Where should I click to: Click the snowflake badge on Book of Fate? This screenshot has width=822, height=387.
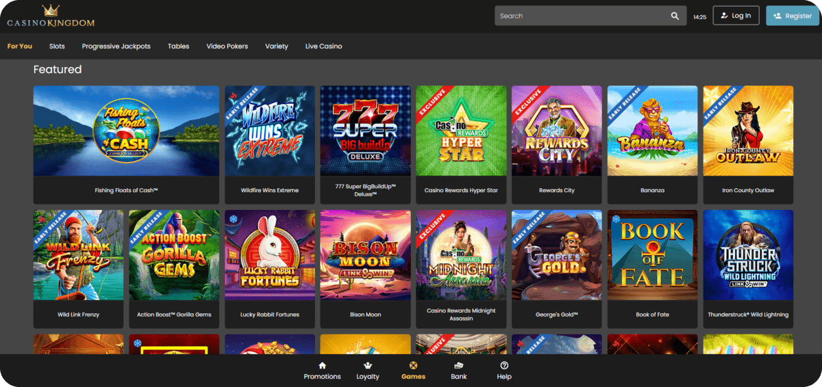tap(616, 219)
